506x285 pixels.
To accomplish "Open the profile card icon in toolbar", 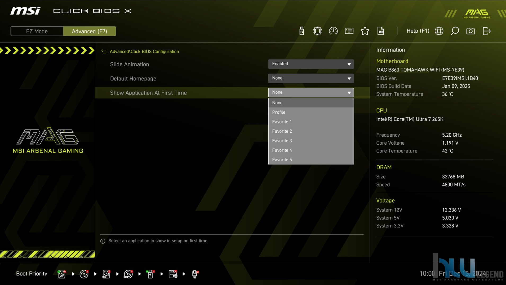I will point(349,31).
